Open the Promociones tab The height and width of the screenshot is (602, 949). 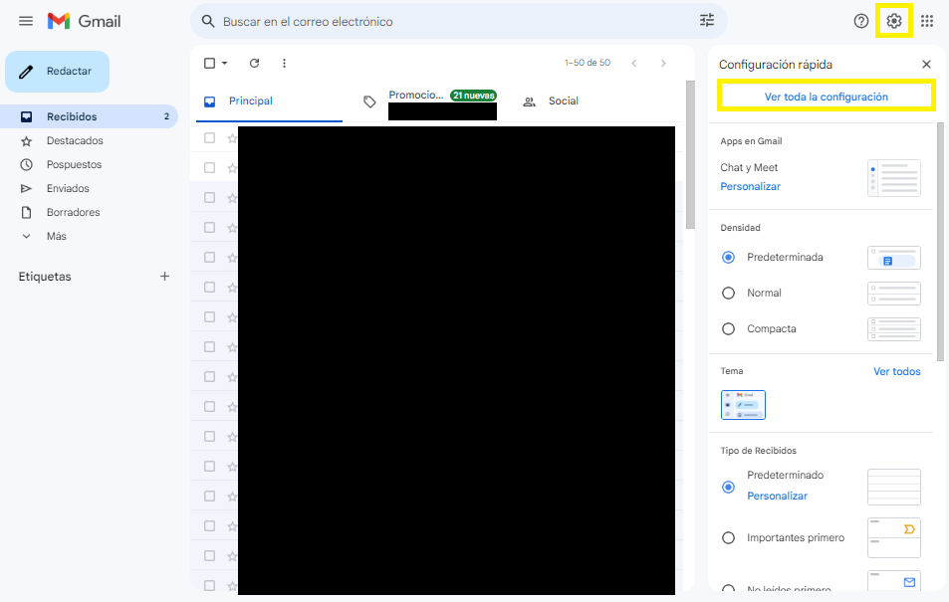[416, 97]
